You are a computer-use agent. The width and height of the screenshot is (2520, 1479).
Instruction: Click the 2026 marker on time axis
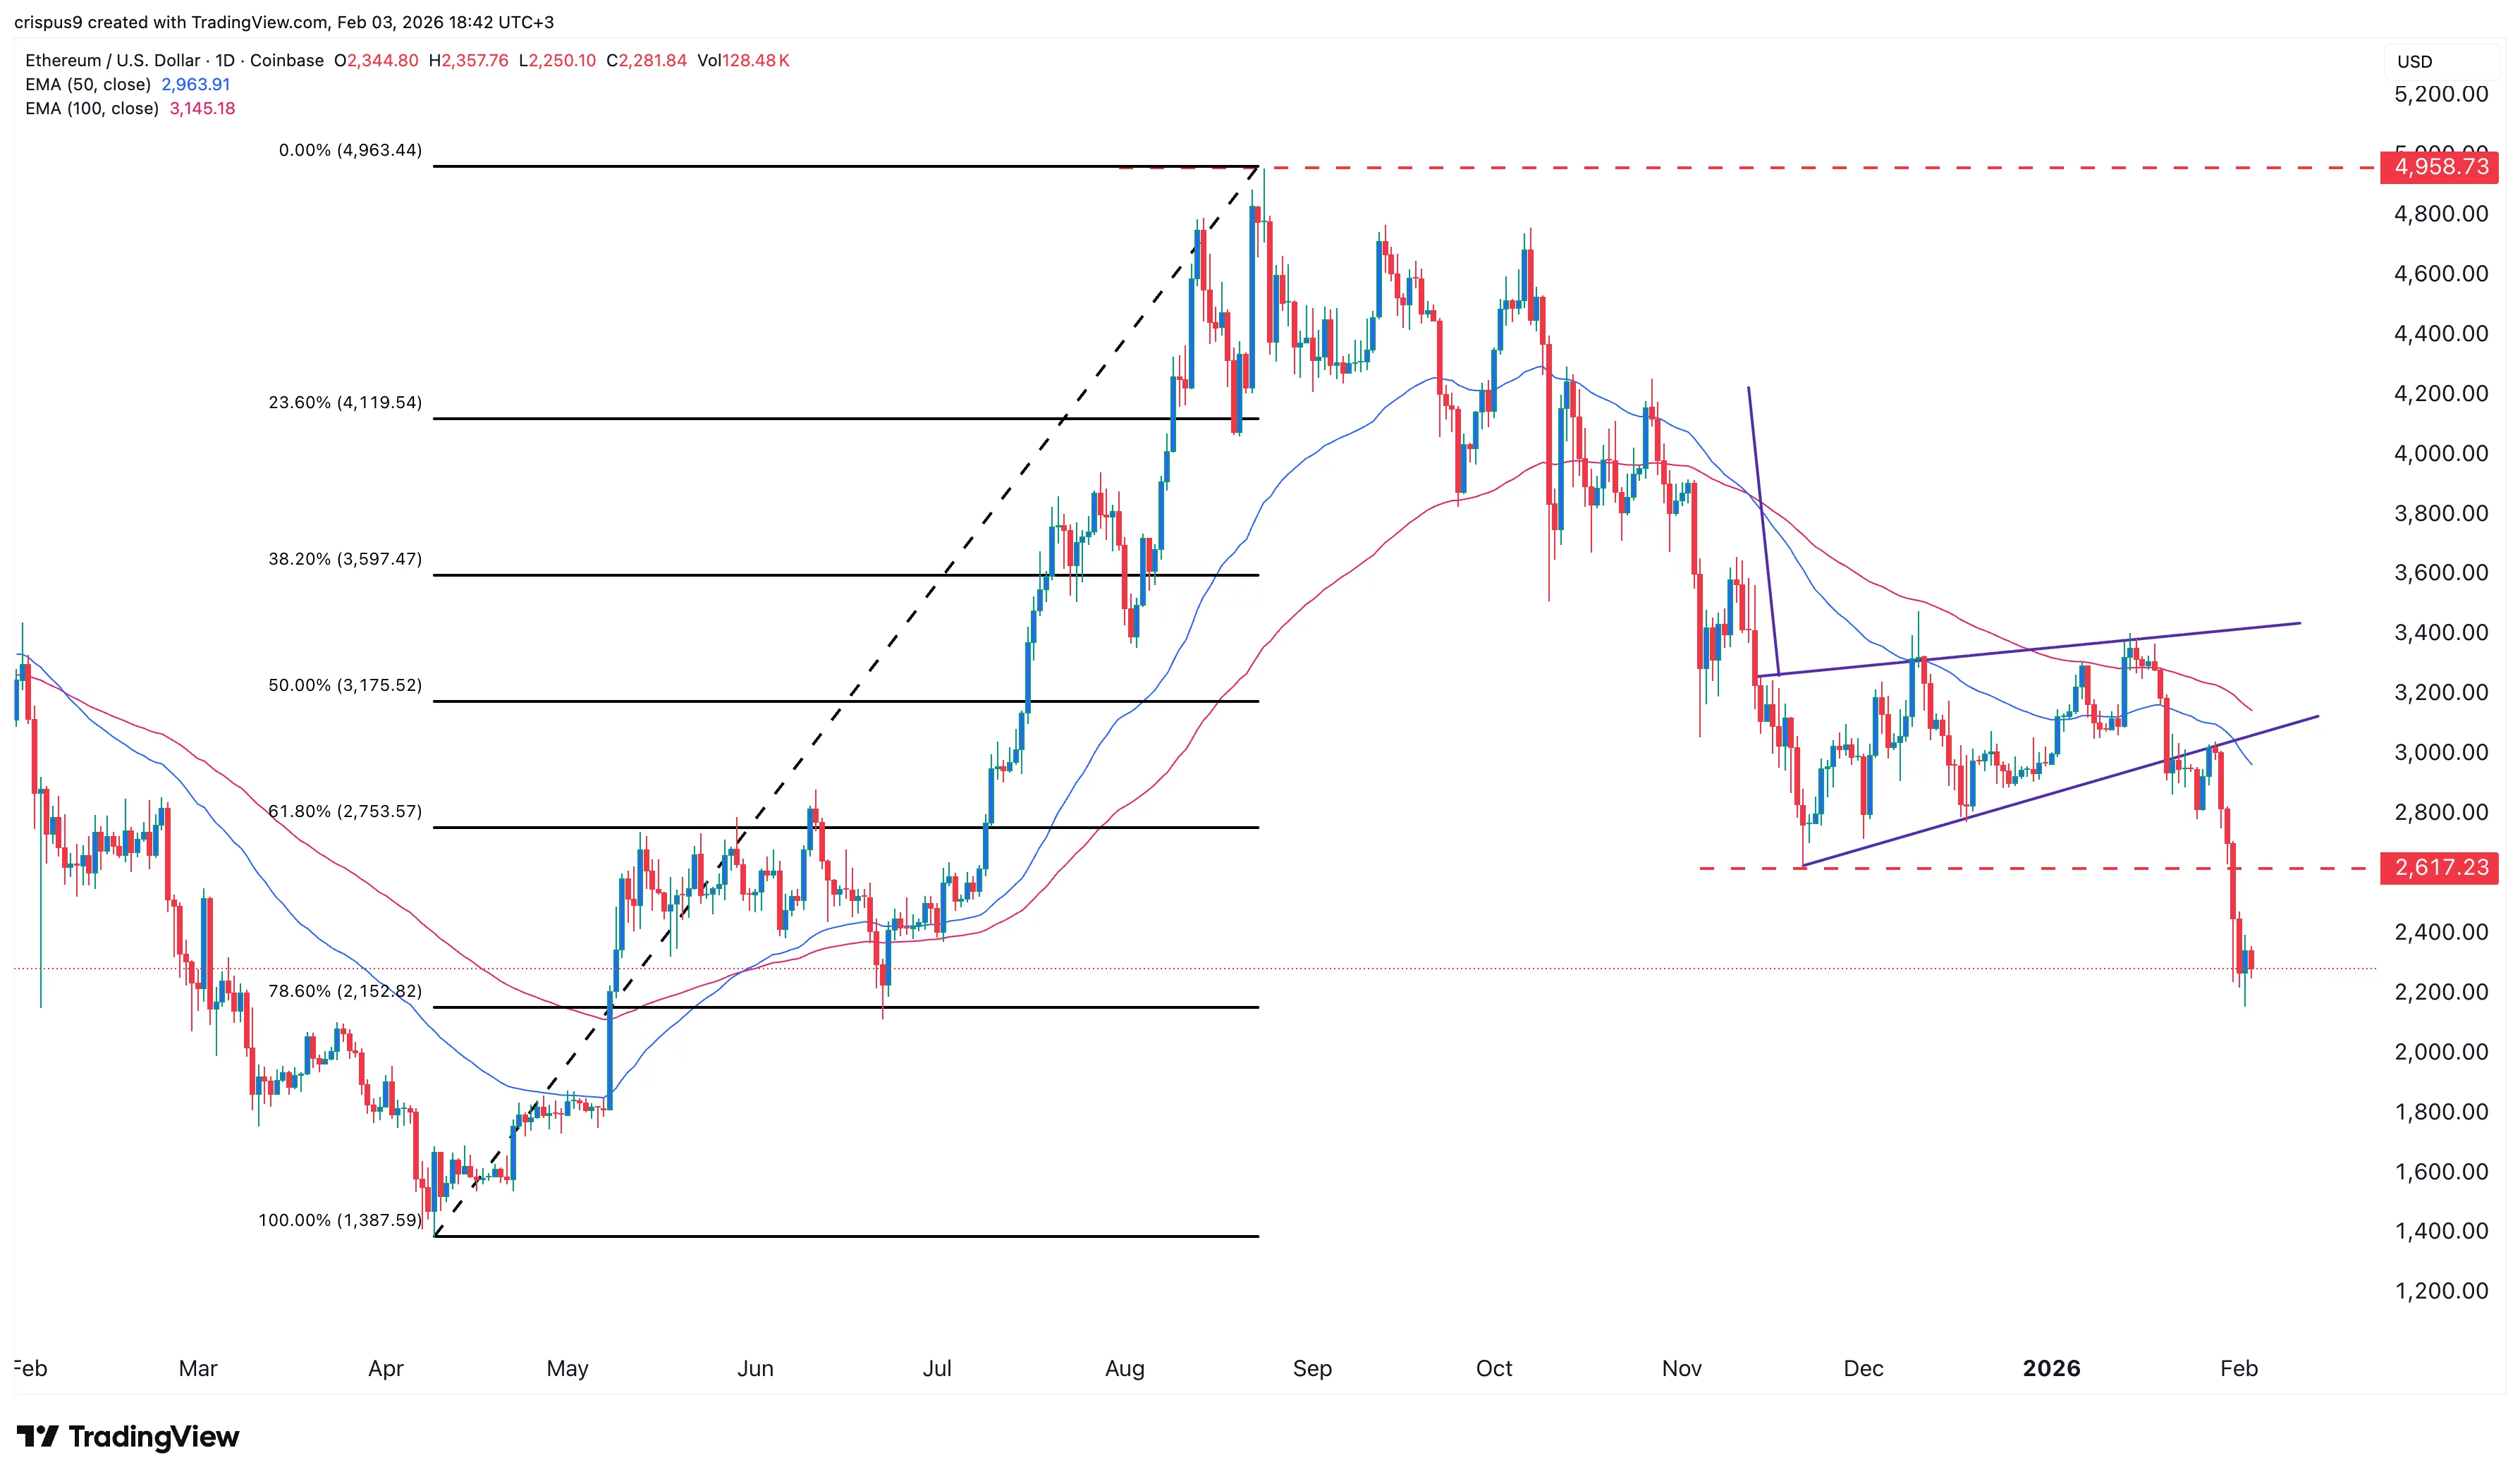tap(2051, 1368)
